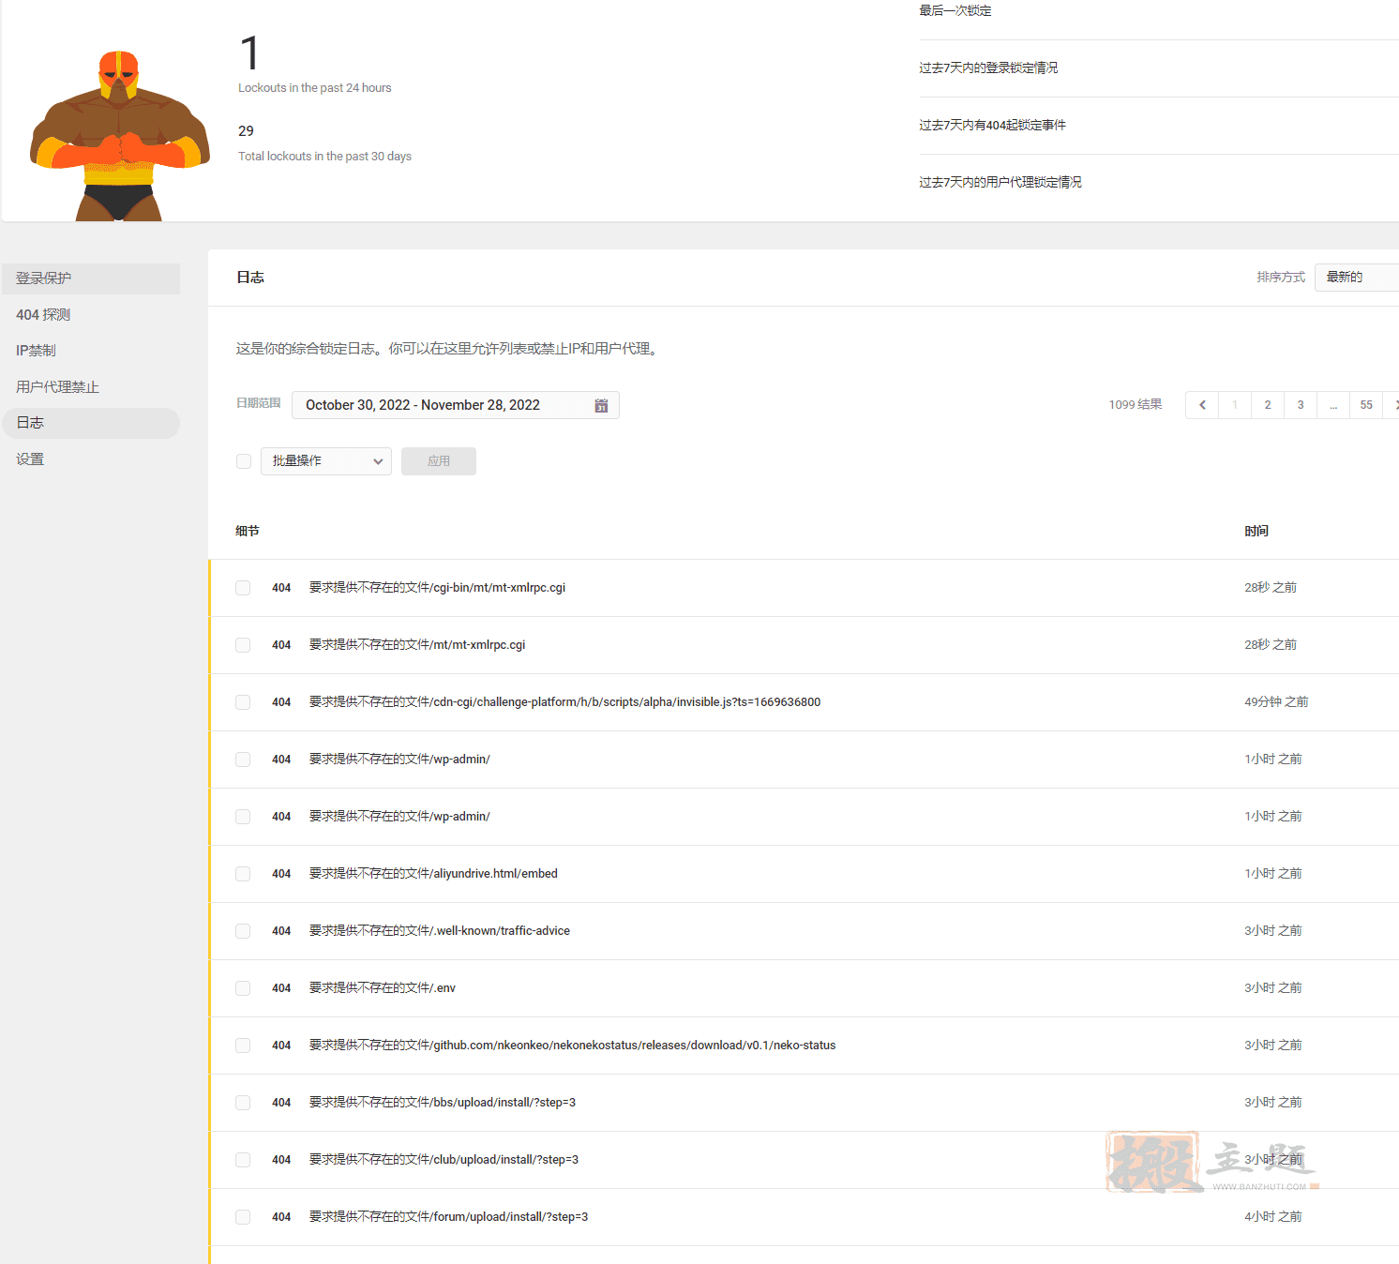
Task: Check the box for /mt/mt-xmlrpc.cgi row
Action: click(243, 645)
